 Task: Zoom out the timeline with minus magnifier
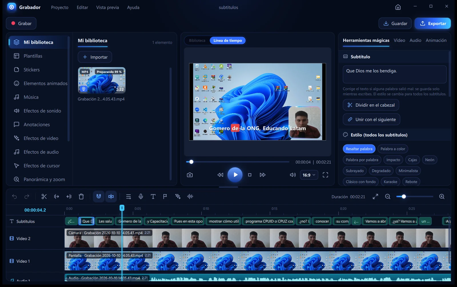point(388,197)
